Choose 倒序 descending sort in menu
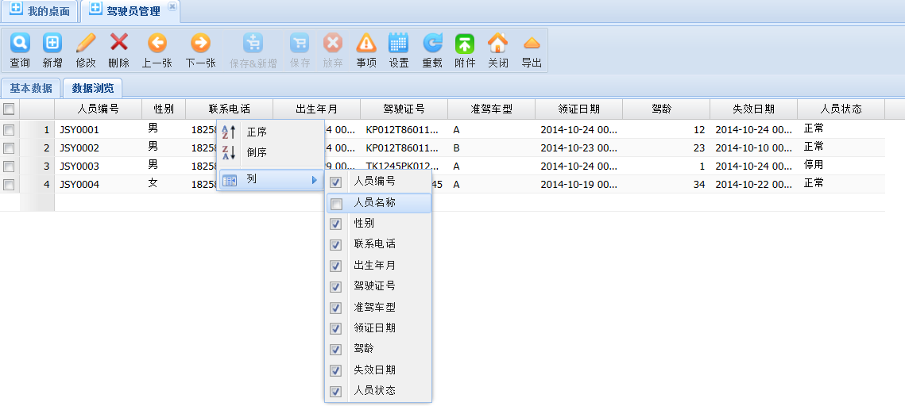This screenshot has width=905, height=406. [257, 152]
